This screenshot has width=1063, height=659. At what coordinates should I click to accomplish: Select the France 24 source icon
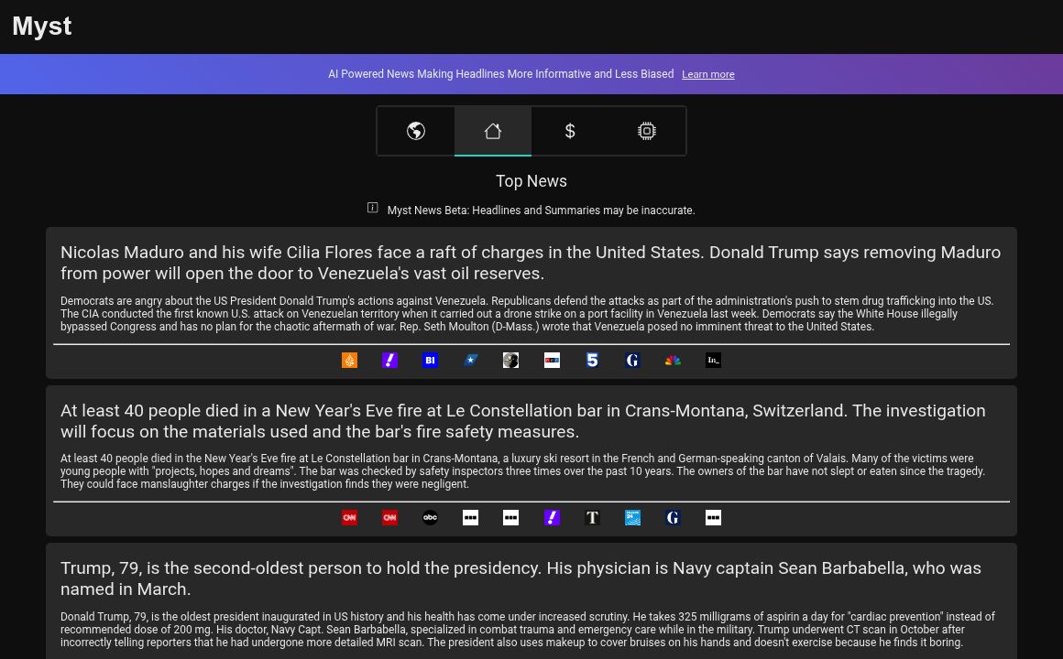(x=632, y=517)
